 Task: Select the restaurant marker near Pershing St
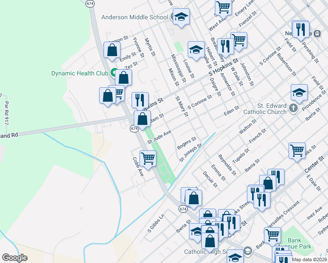pyautogui.click(x=301, y=29)
